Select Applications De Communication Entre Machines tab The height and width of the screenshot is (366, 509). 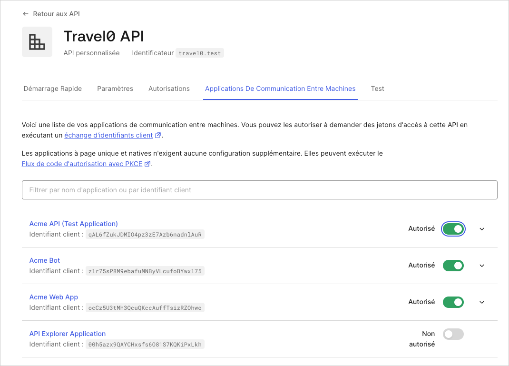click(280, 89)
